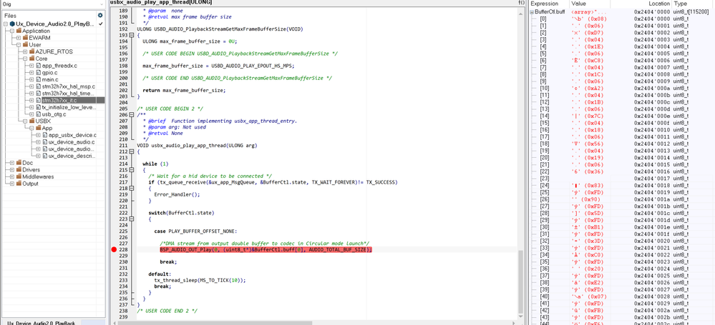Select the User folder in the tree
The height and width of the screenshot is (325, 715).
click(35, 45)
